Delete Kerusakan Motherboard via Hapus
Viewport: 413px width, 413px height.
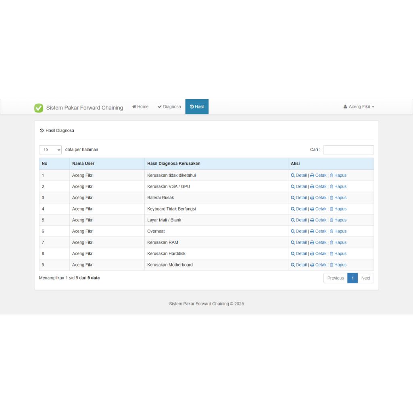coord(338,265)
